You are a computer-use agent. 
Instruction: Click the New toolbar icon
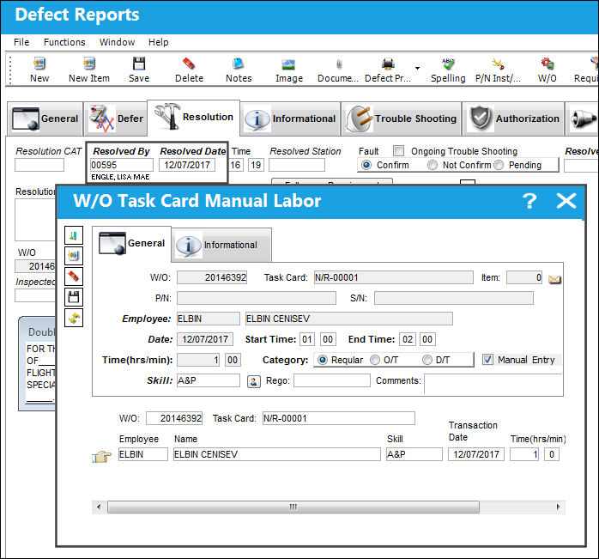pyautogui.click(x=39, y=64)
